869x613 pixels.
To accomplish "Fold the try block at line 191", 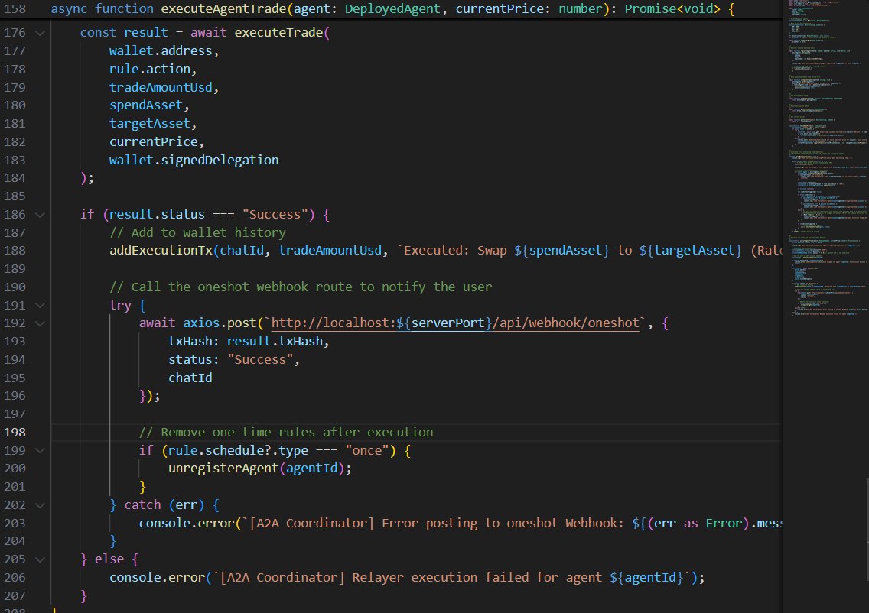I will [40, 305].
